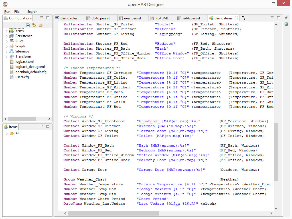This screenshot has height=219, width=292.
Task: Click the globe browser icon
Action: click(x=286, y=24)
